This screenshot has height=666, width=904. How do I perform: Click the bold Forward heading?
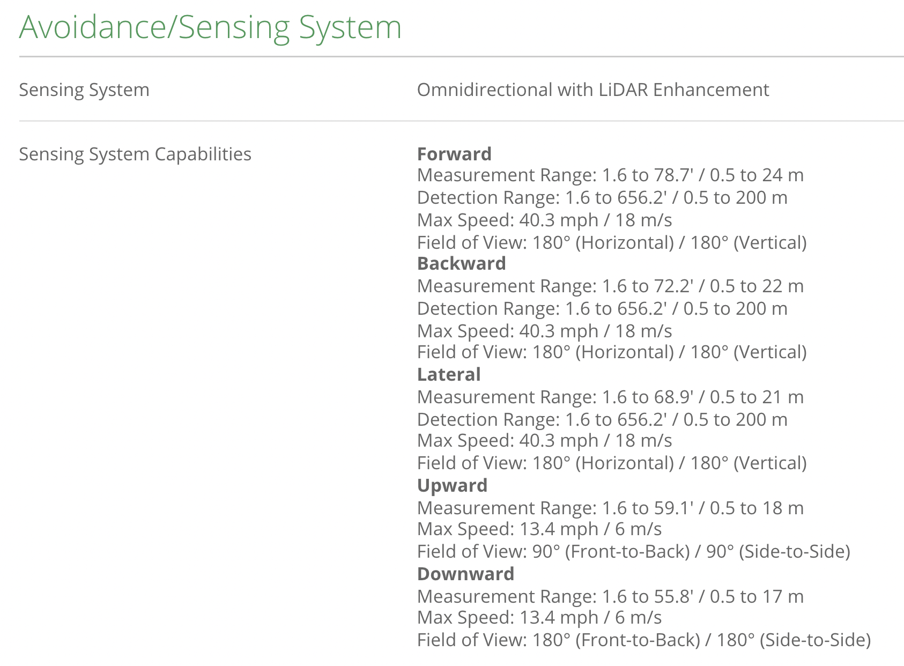point(454,154)
